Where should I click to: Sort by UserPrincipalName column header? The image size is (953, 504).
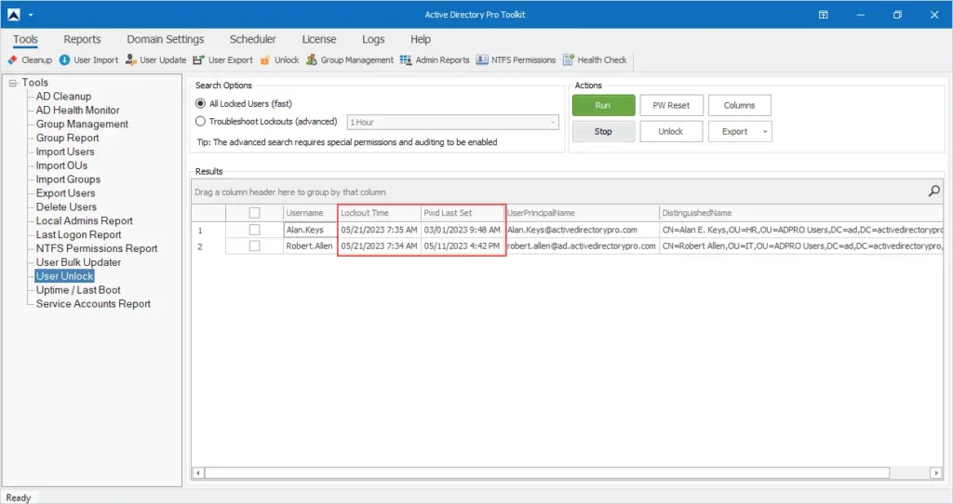pos(583,213)
